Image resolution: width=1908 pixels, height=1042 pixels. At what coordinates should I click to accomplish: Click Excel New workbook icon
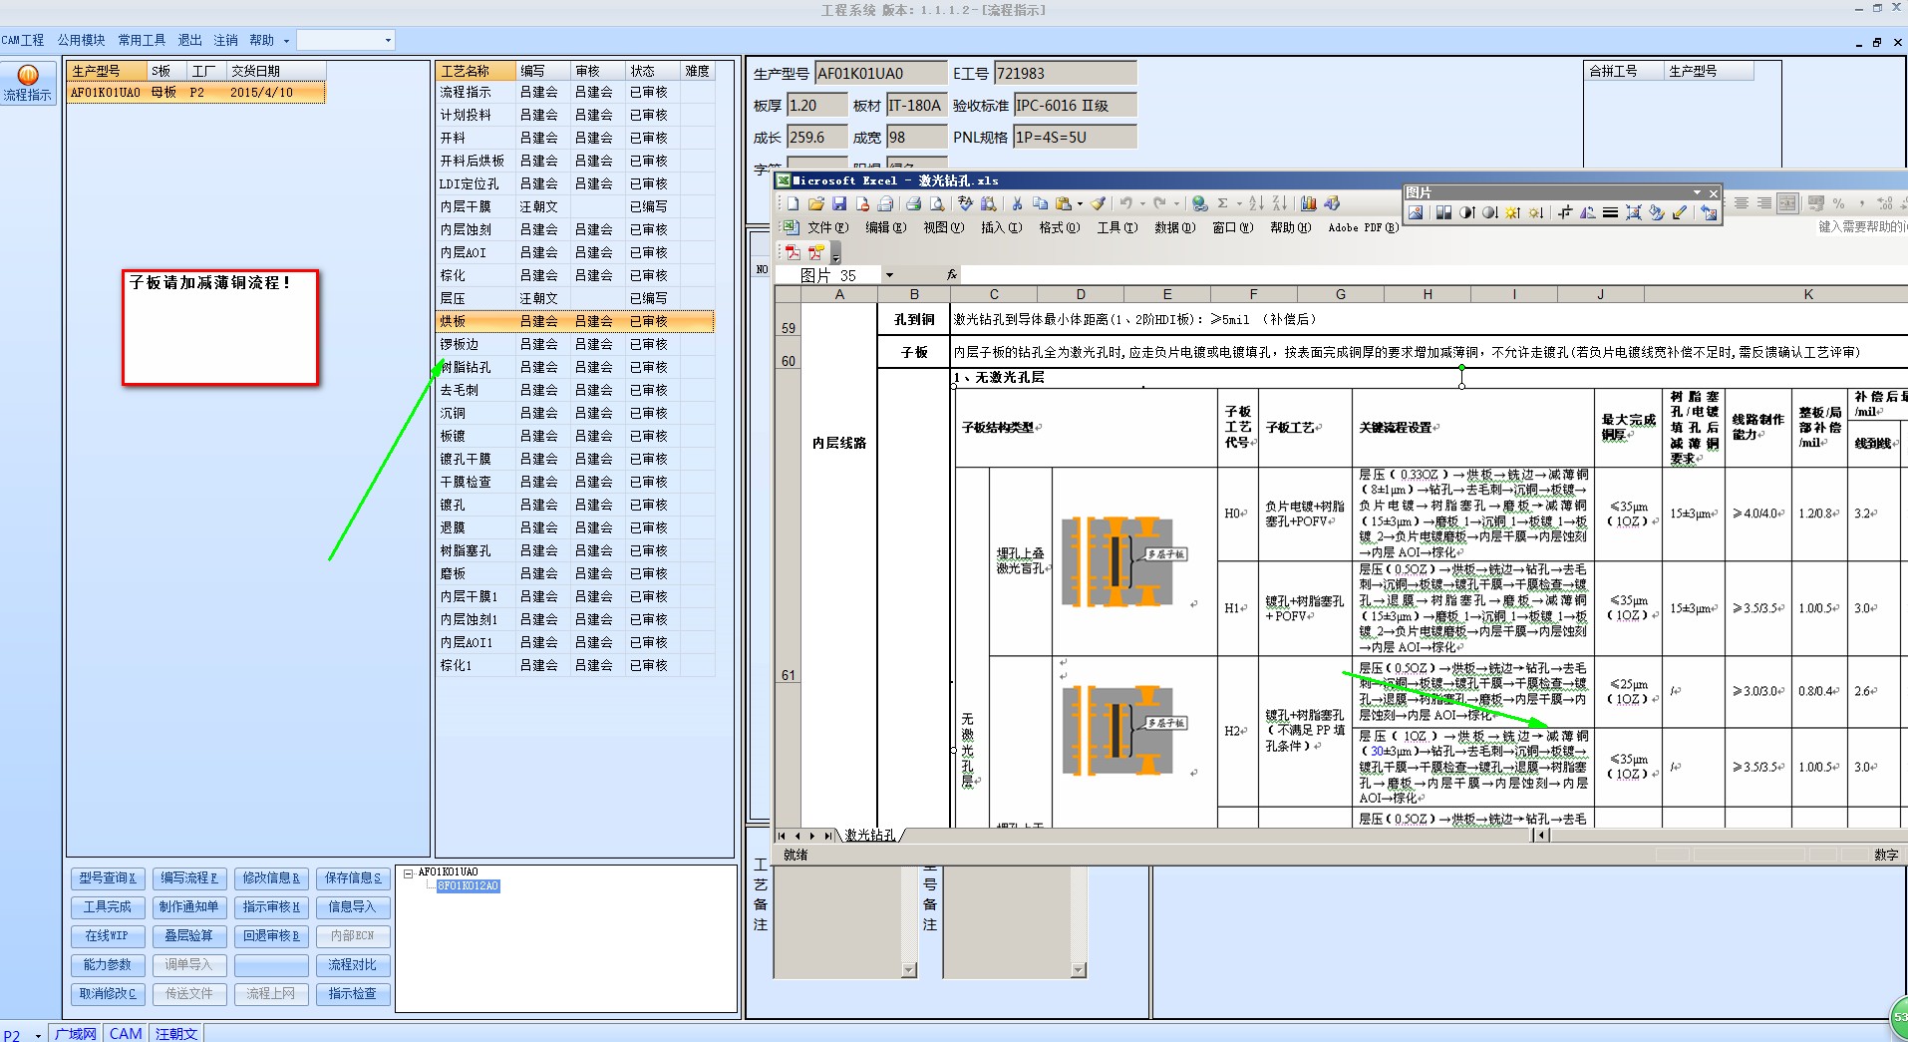coord(793,203)
